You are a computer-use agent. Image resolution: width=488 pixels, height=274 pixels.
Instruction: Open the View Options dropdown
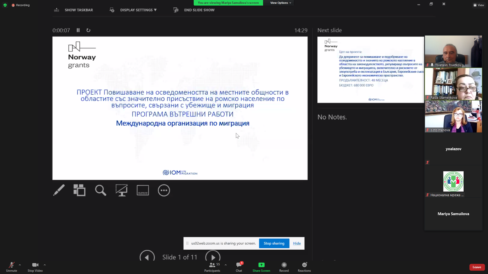pos(281,3)
